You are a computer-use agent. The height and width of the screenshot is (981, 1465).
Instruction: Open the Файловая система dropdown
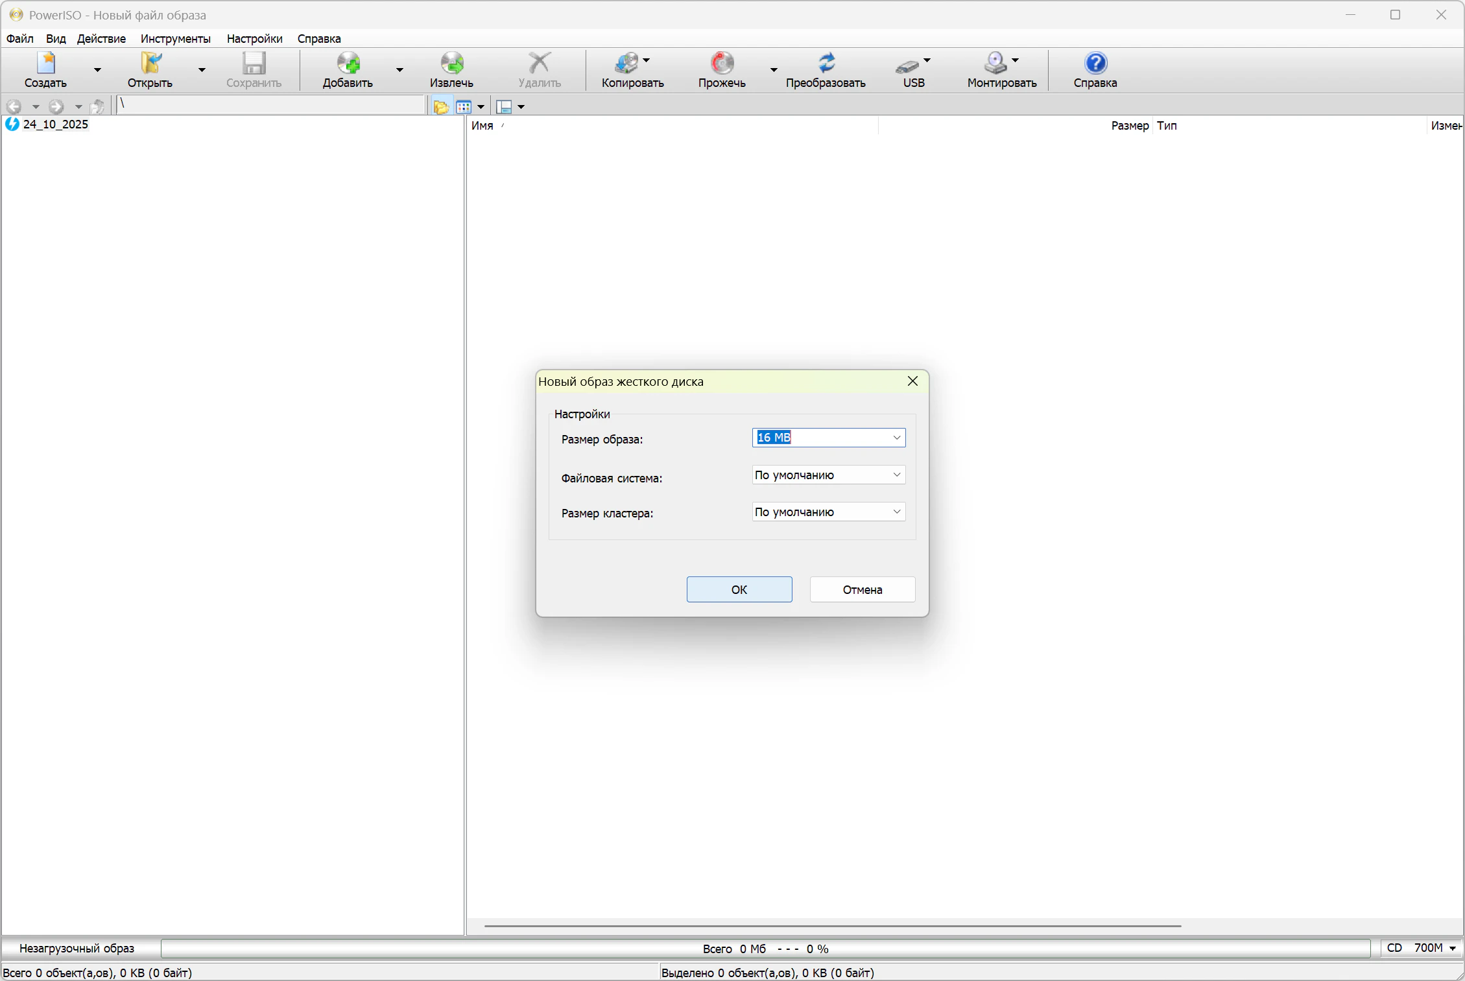pos(896,475)
